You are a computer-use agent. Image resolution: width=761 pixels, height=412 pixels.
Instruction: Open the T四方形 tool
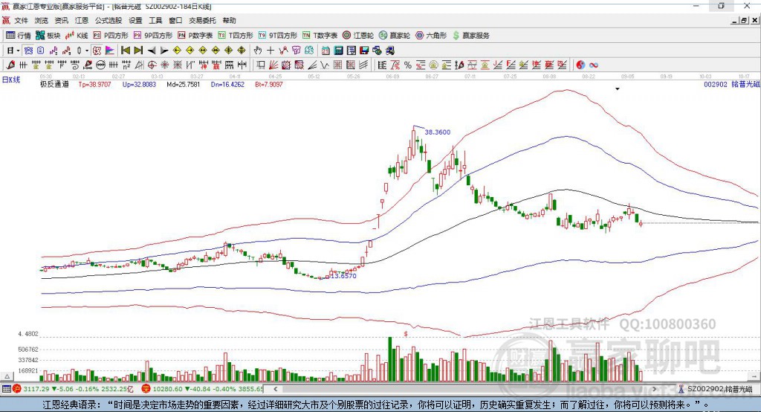[236, 36]
